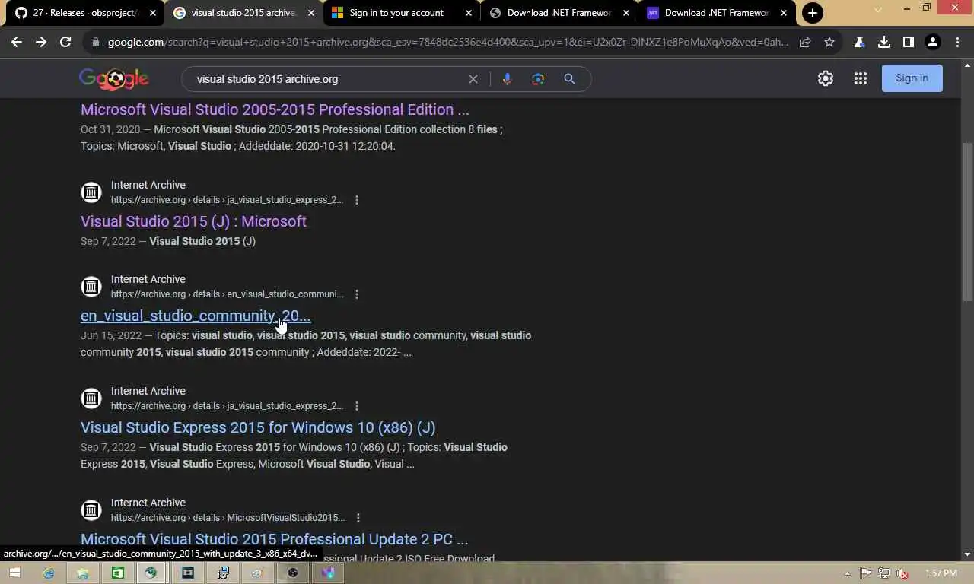Open the Google apps grid

tap(861, 78)
